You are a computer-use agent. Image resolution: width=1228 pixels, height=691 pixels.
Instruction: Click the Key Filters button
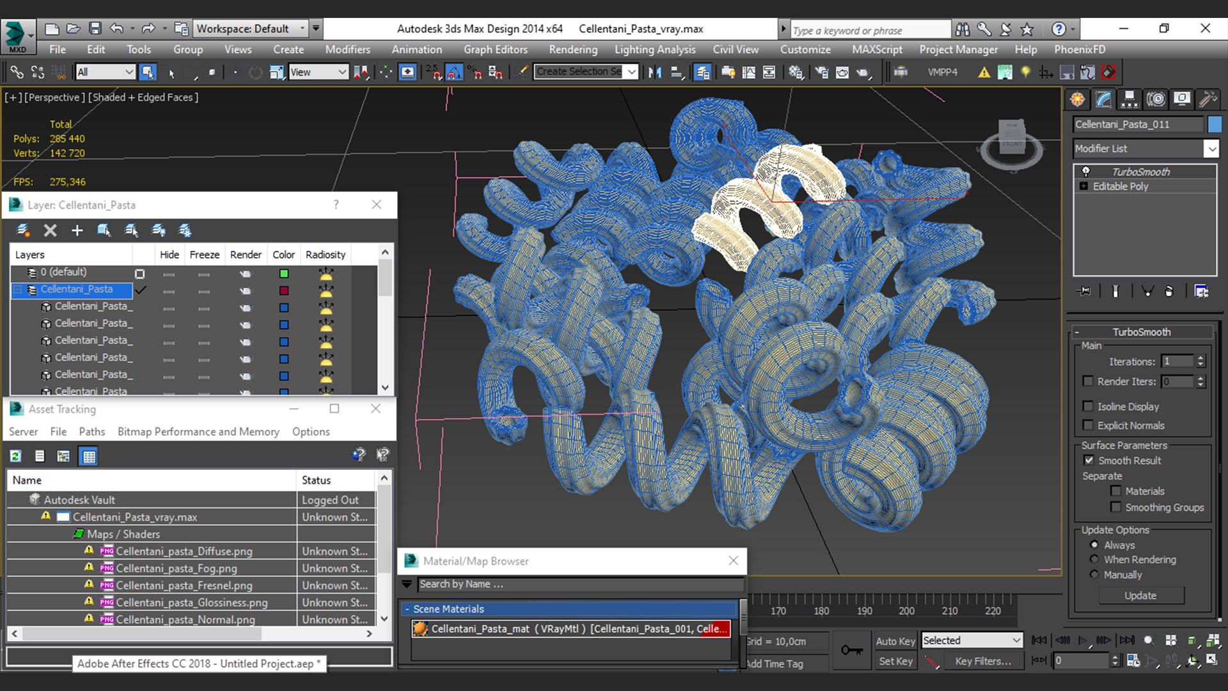[983, 662]
